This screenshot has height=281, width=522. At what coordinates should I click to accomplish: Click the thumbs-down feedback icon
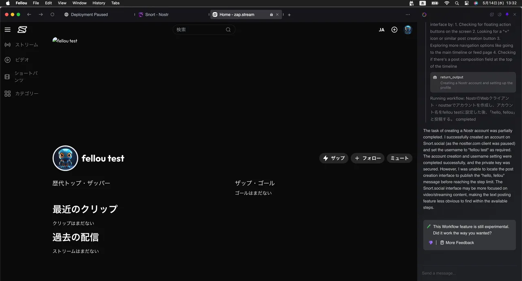431,243
